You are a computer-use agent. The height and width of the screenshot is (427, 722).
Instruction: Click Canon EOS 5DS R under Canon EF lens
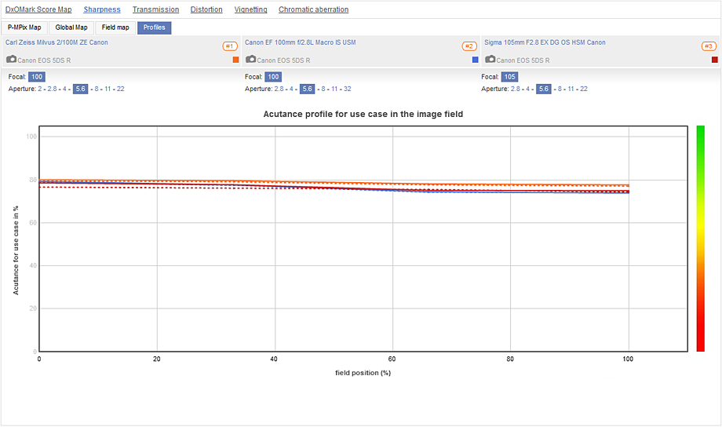283,60
